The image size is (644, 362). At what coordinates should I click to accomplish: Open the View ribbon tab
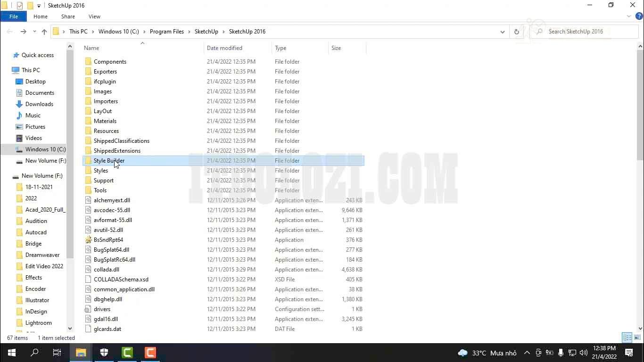[94, 16]
